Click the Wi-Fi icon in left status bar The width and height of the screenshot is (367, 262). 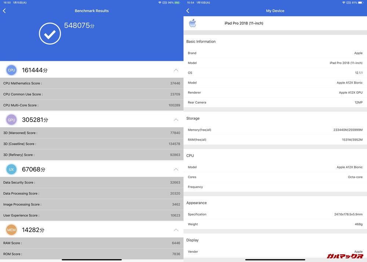pyautogui.click(x=160, y=3)
